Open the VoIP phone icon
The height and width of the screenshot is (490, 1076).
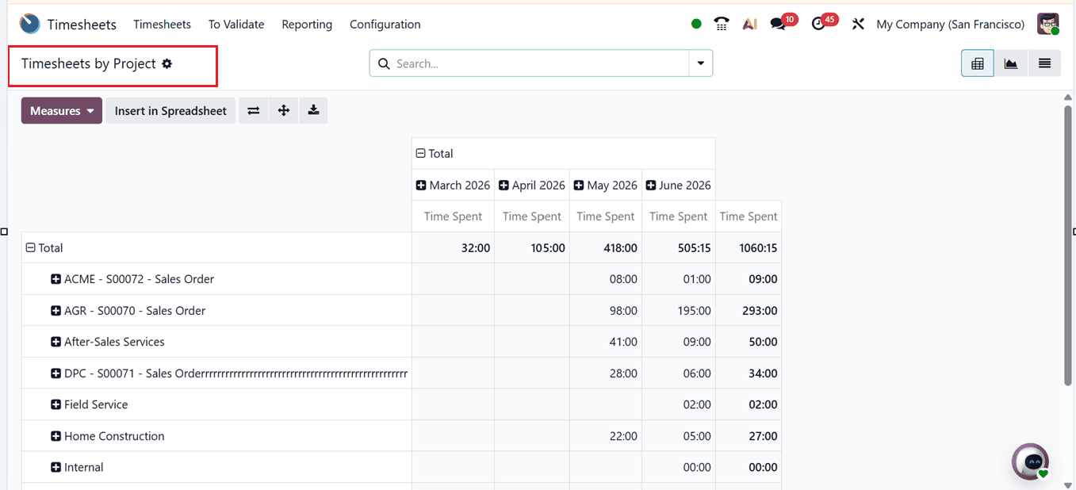(722, 24)
